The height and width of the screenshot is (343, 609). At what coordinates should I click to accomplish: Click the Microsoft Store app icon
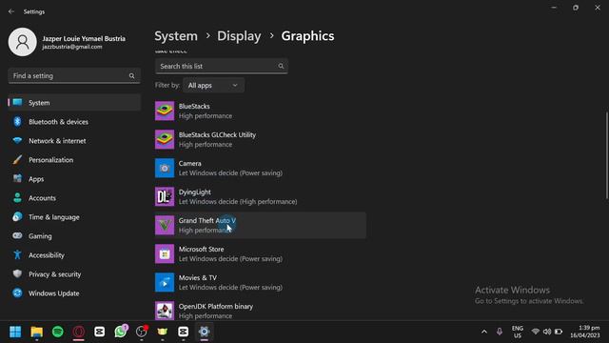(165, 253)
